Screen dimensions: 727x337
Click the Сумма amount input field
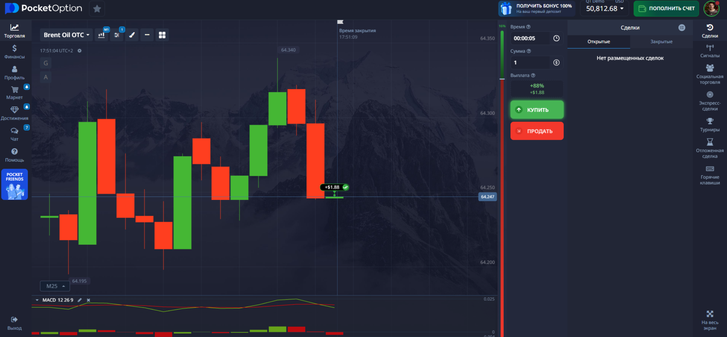click(x=530, y=63)
